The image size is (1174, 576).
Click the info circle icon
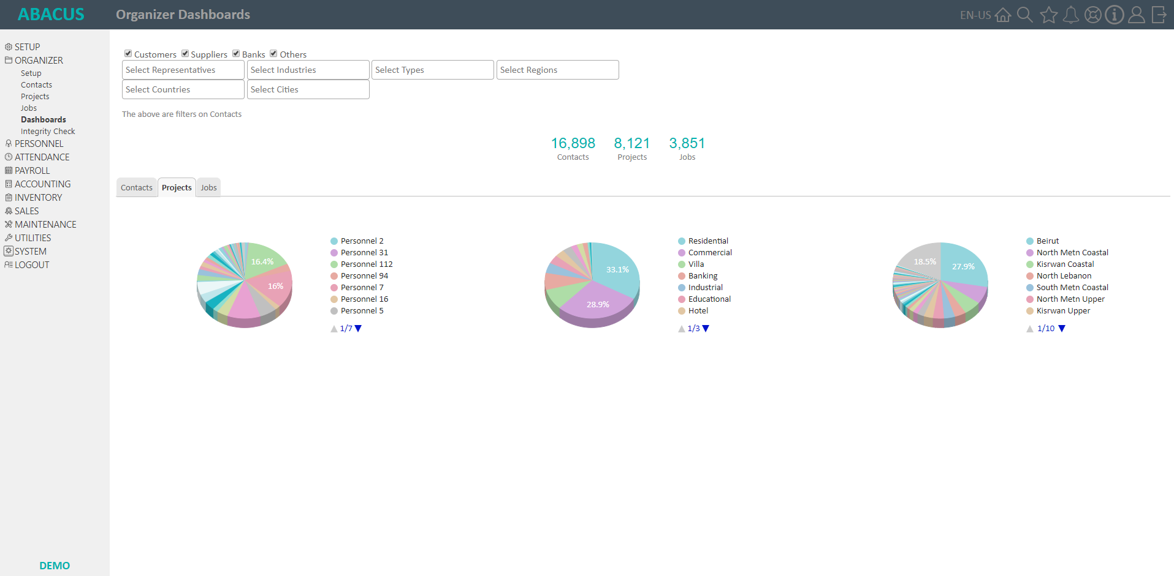[x=1114, y=15]
